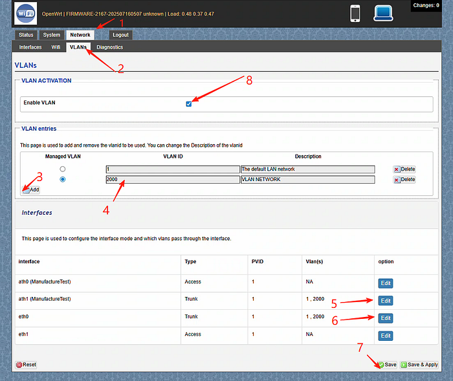The image size is (453, 381).
Task: Click the red Reset icon
Action: click(19, 365)
